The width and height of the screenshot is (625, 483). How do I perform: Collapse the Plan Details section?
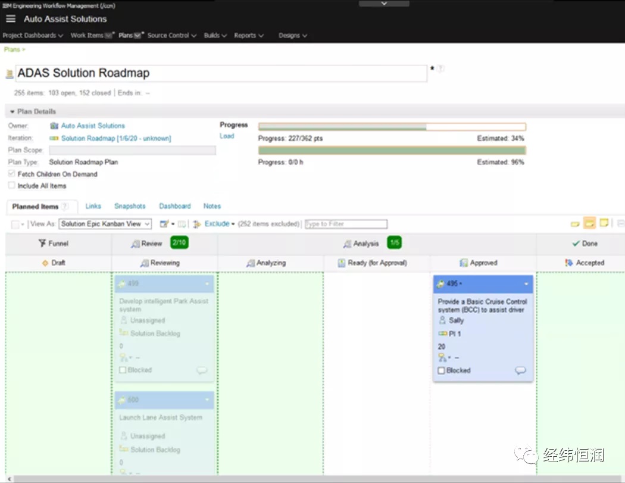(x=12, y=112)
